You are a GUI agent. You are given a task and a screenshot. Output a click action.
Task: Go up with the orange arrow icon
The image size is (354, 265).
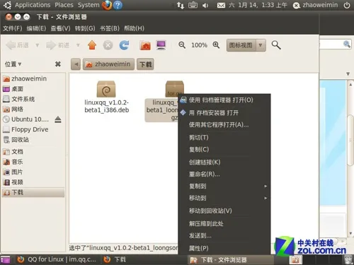92,45
